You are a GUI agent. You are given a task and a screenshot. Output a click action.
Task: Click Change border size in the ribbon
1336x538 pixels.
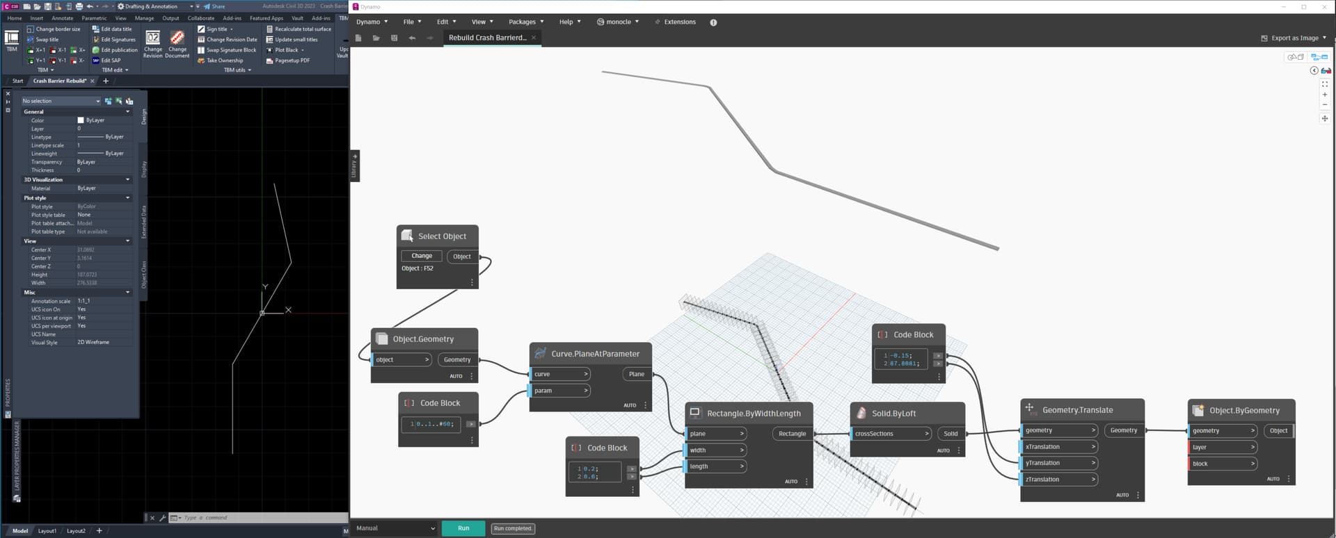click(x=54, y=29)
